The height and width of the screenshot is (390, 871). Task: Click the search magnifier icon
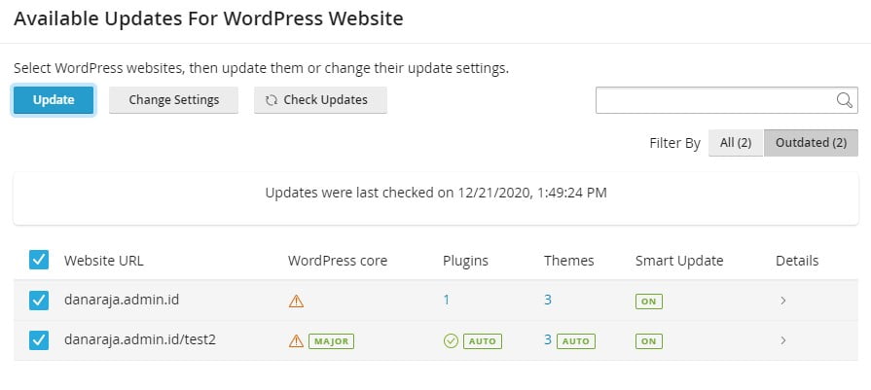pos(845,100)
